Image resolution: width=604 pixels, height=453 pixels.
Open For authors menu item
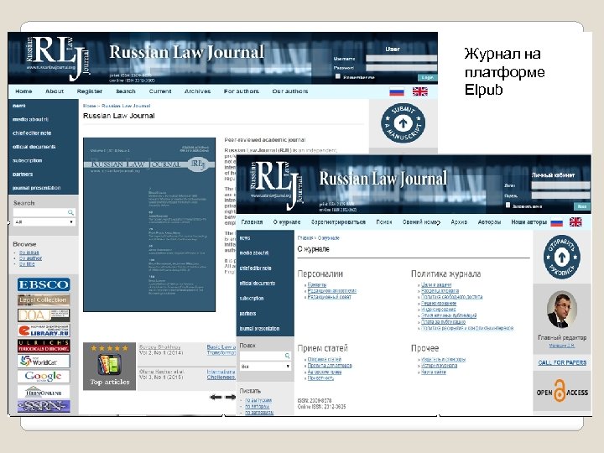tap(241, 91)
